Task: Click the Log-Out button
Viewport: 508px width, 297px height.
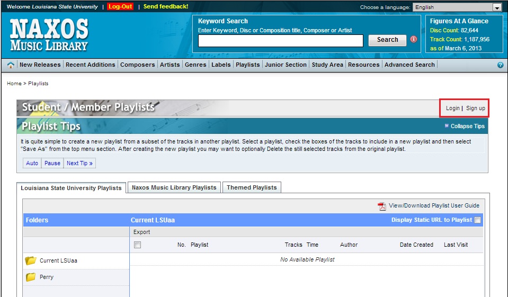Action: pos(120,6)
